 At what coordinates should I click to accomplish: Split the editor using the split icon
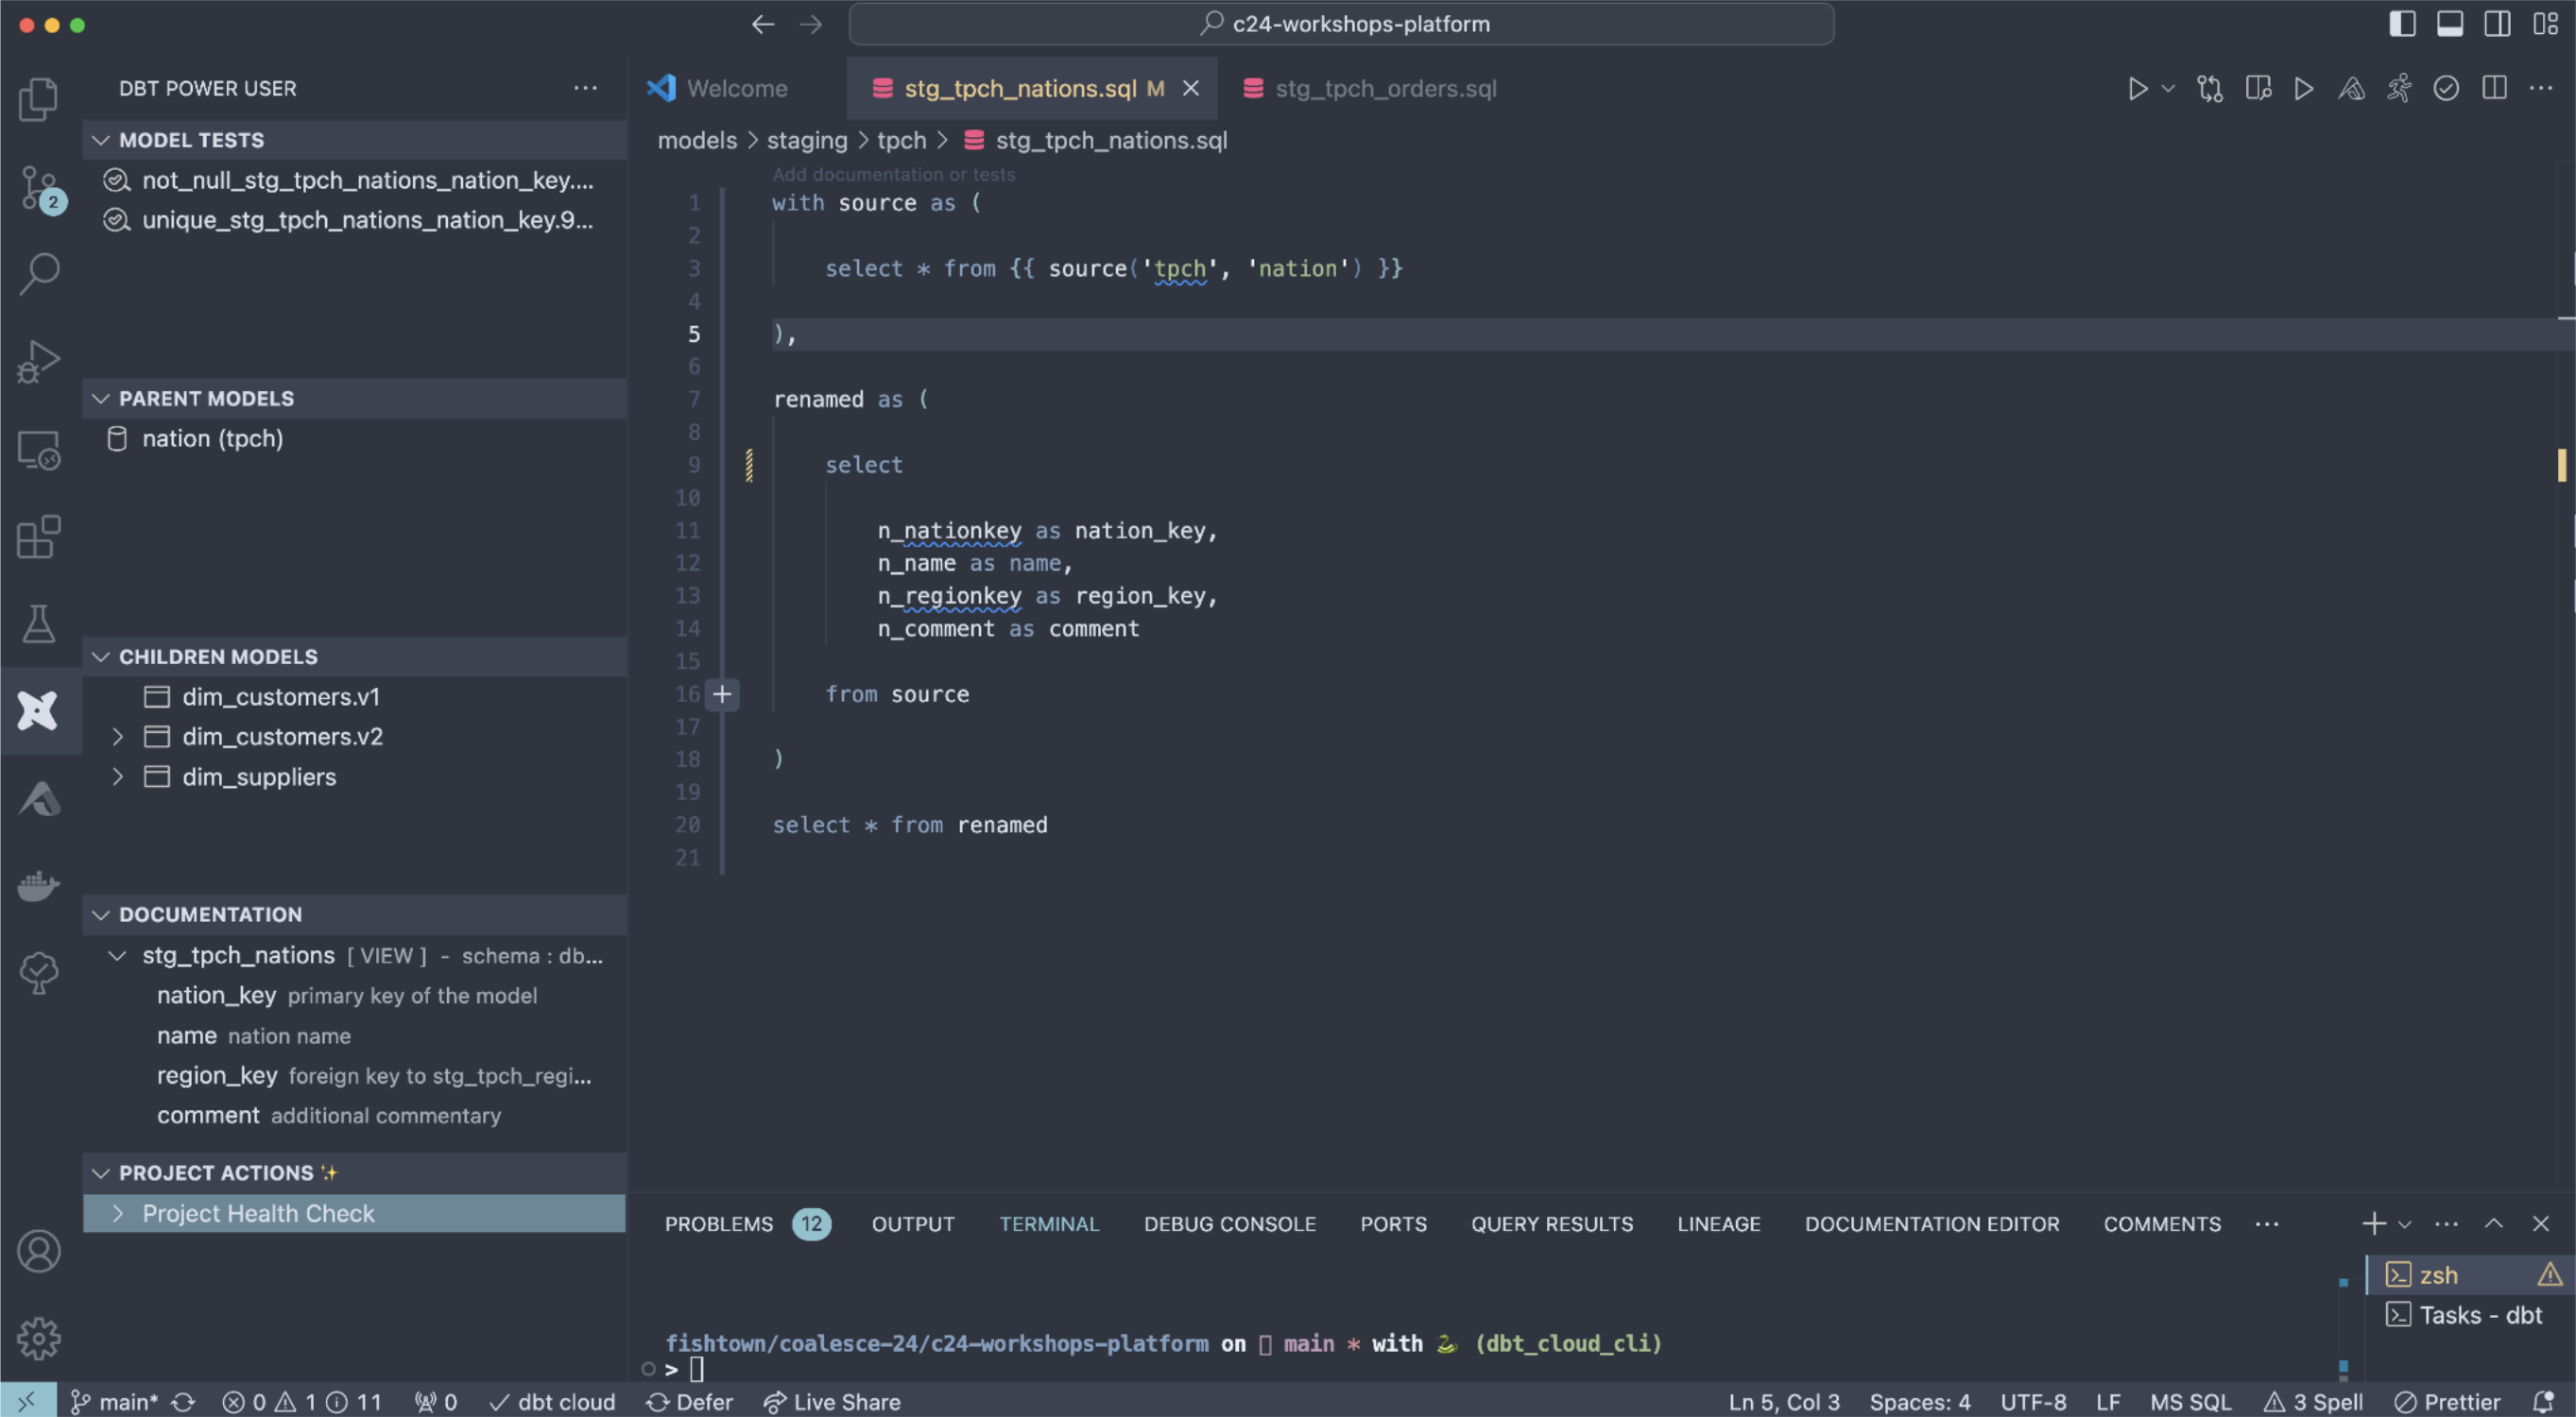tap(2493, 88)
